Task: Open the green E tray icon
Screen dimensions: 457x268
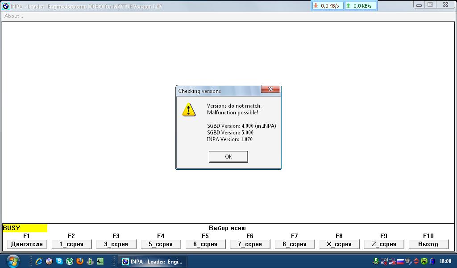Action: tap(376, 261)
